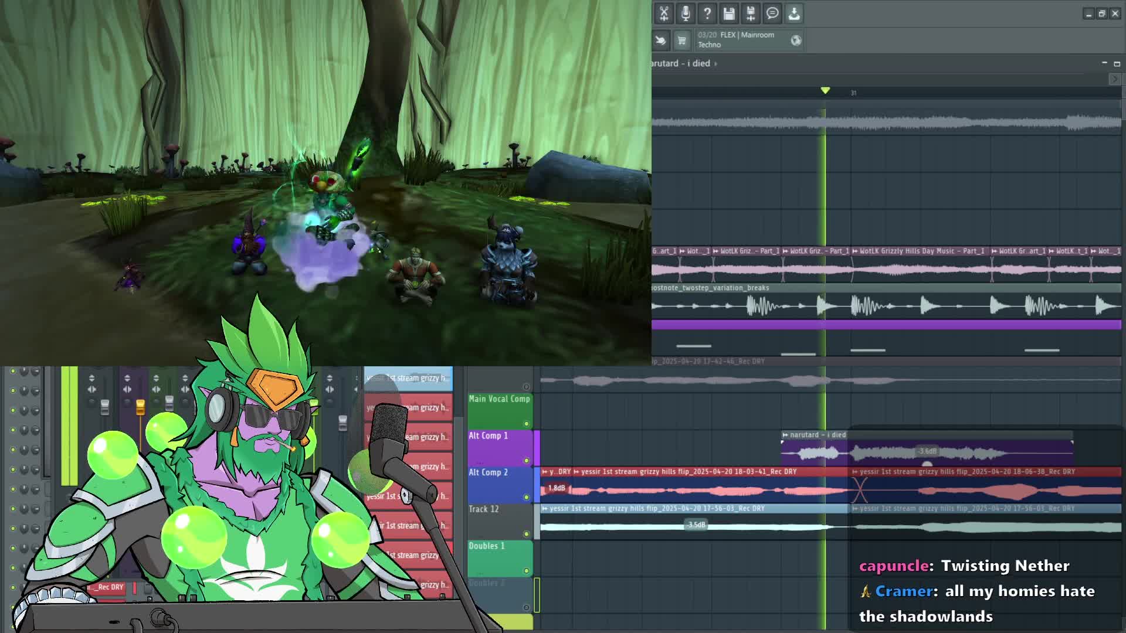Open the content shop cart icon

[x=681, y=40]
